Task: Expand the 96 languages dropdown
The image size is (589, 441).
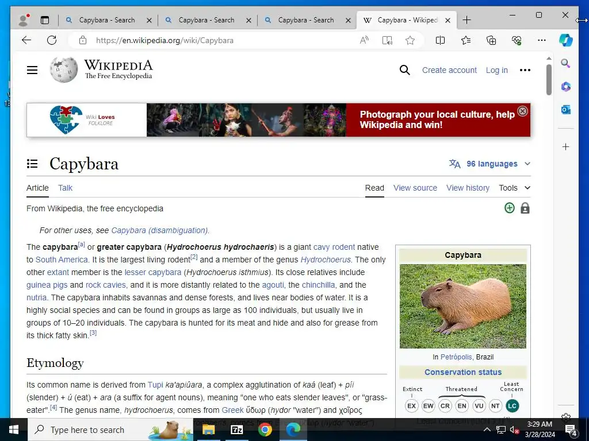Action: click(x=490, y=164)
